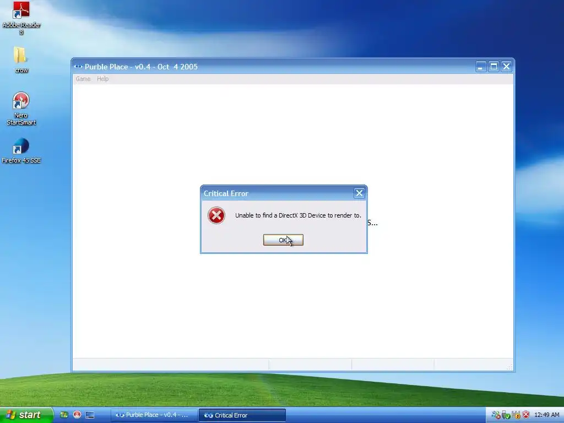Select the crow folder on the desktop
Viewport: 564px width, 423px height.
coord(21,59)
